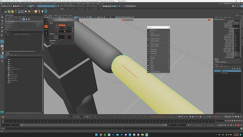
Task: Click Import Physics in the Ragdoll menu
Action: click(154, 51)
